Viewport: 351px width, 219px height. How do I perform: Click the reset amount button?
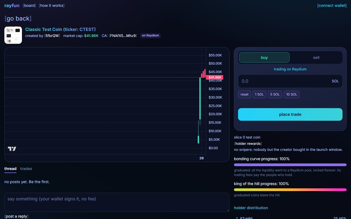pyautogui.click(x=244, y=94)
